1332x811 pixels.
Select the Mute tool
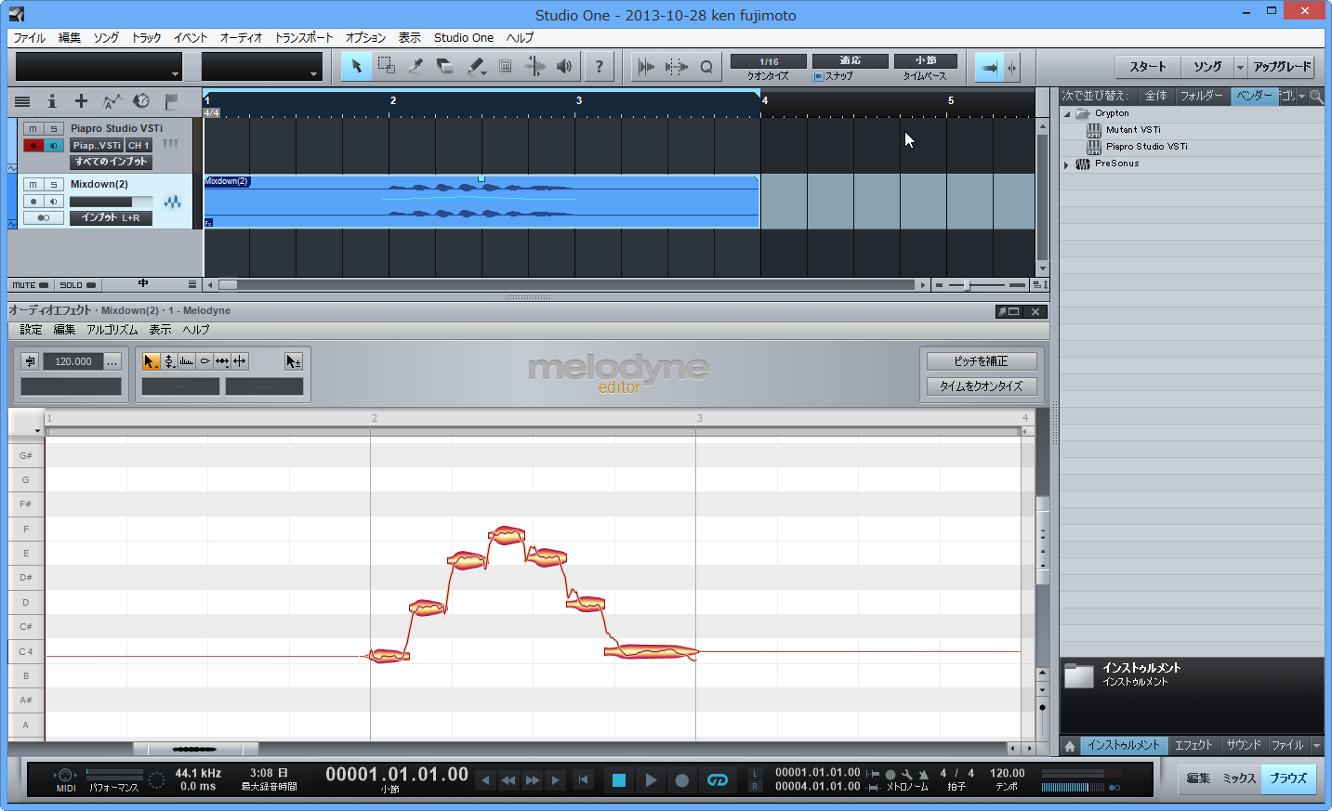tap(506, 66)
